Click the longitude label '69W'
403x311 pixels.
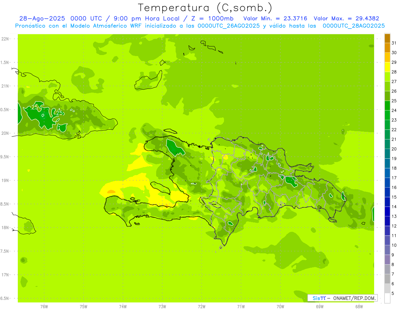tap(319, 307)
